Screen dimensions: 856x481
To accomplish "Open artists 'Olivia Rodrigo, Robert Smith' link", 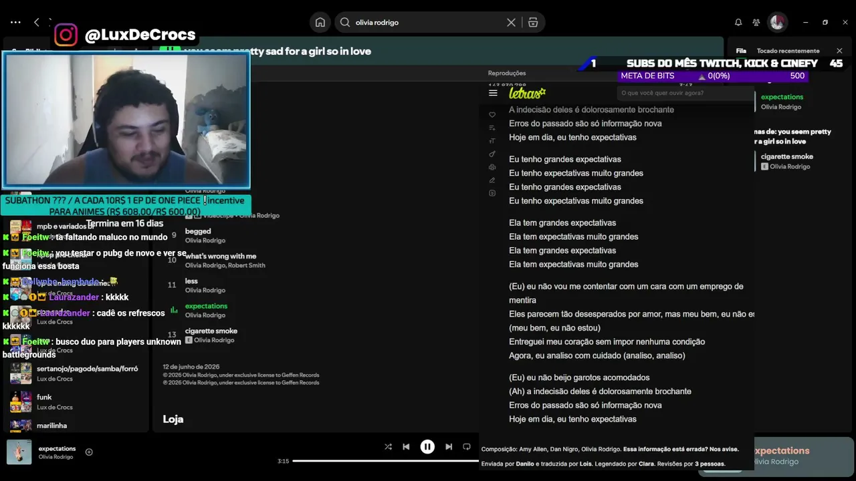I will (225, 265).
